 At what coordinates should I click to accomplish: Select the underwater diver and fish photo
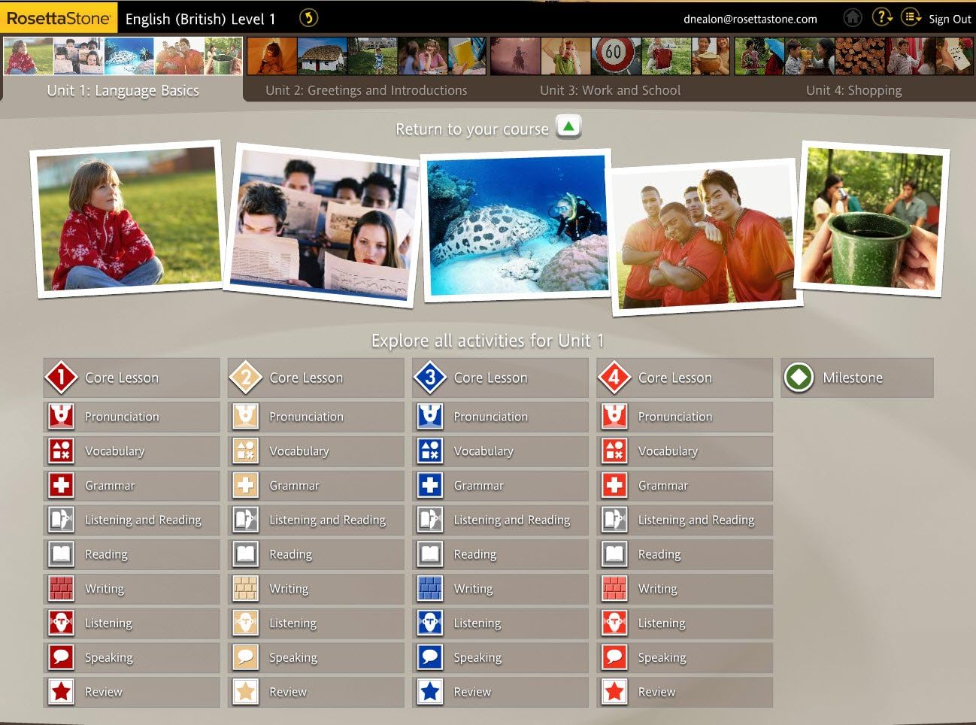coord(517,226)
